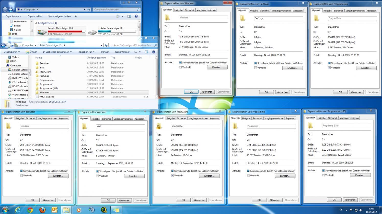Toggle Versteckt checkbox in Programme properties
The height and width of the screenshot is (214, 382).
(x=248, y=176)
